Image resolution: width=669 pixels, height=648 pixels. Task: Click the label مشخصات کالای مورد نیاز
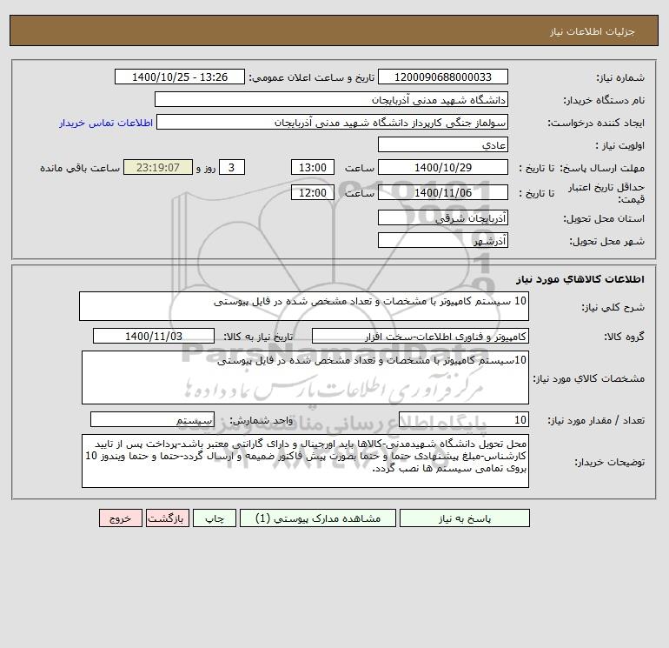pos(589,378)
